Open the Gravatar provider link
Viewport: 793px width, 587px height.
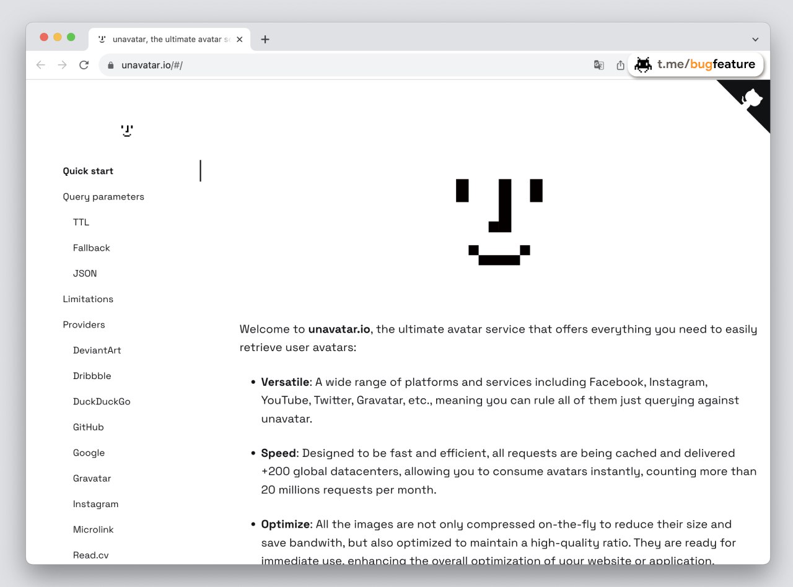pyautogui.click(x=92, y=479)
